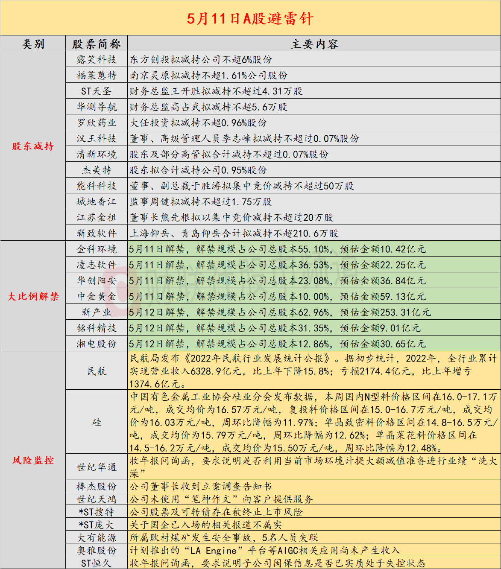Select the stock name *ST搜特

pos(97,512)
